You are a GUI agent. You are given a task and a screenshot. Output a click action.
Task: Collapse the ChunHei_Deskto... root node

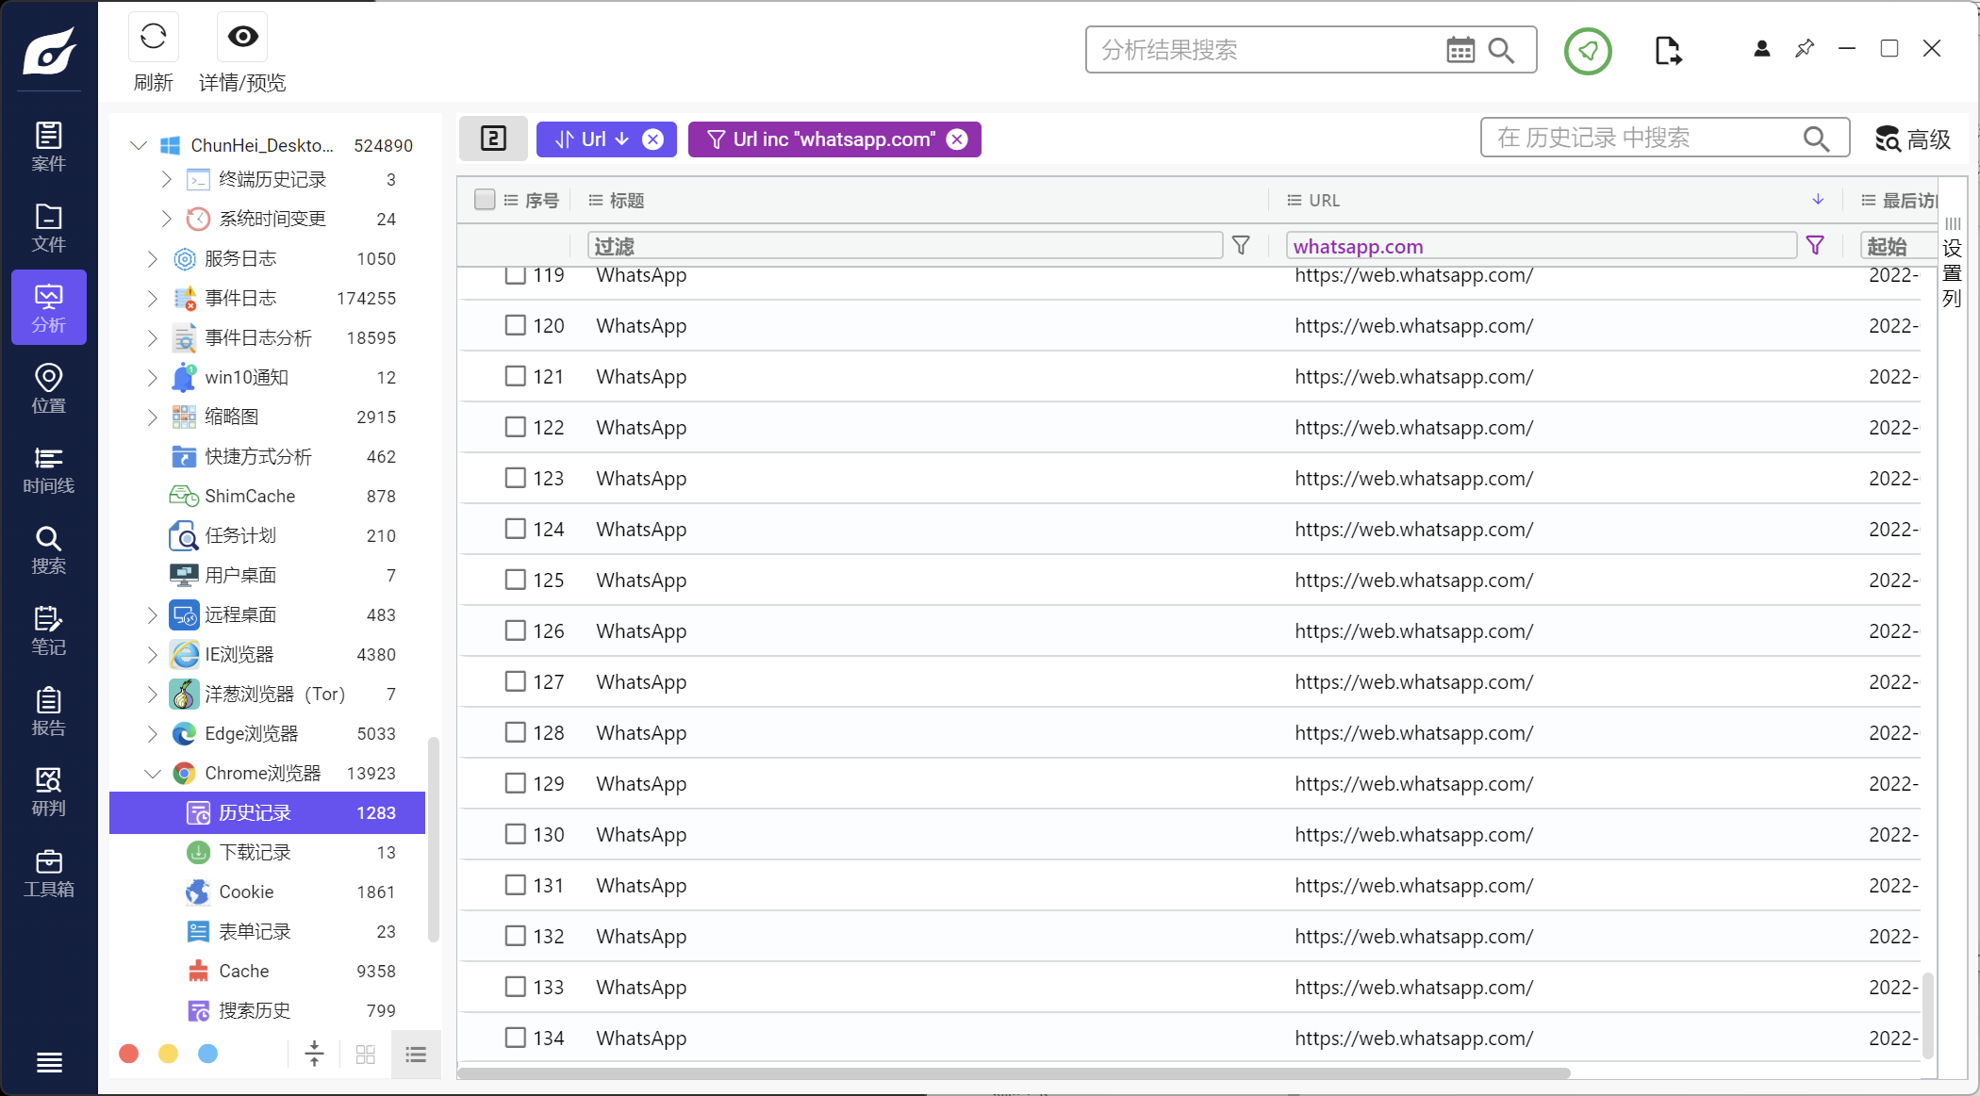(x=139, y=145)
